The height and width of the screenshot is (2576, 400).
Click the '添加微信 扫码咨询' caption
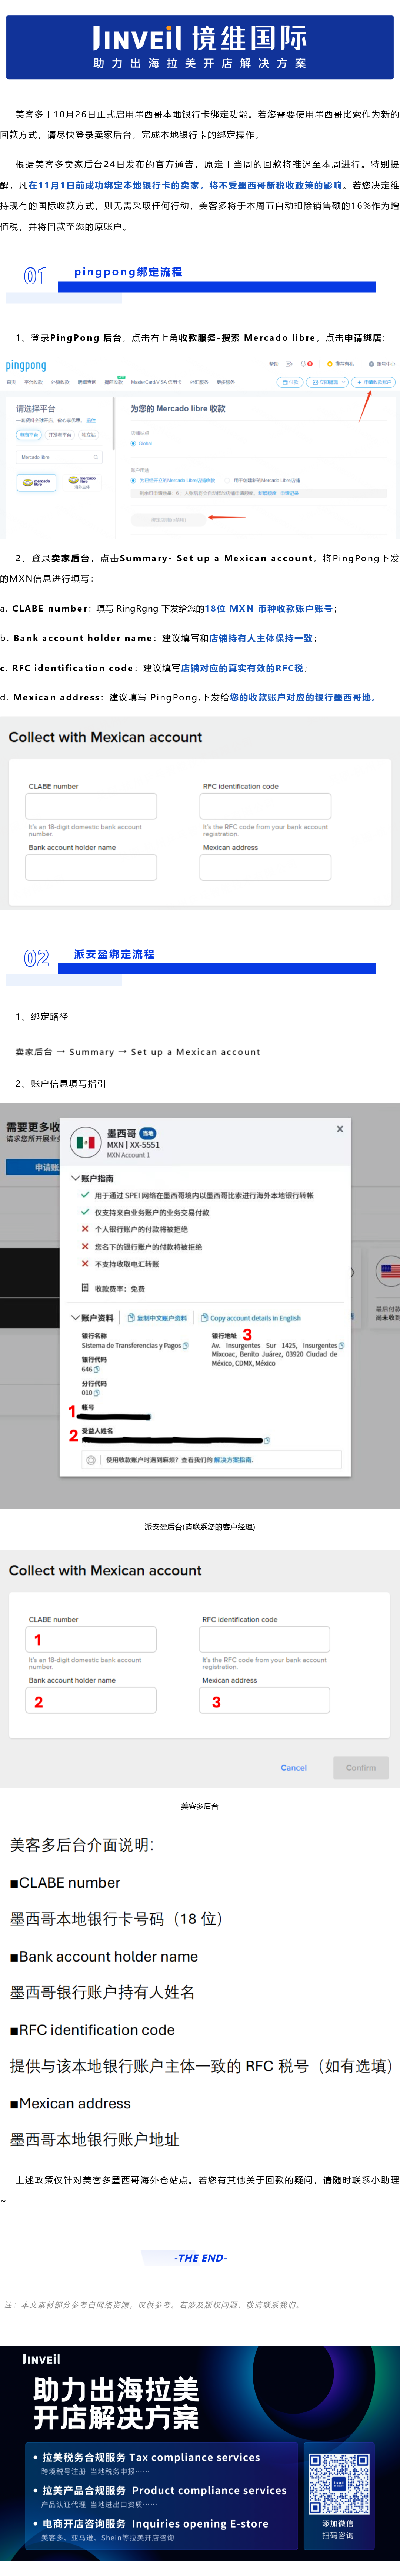coord(338,2529)
